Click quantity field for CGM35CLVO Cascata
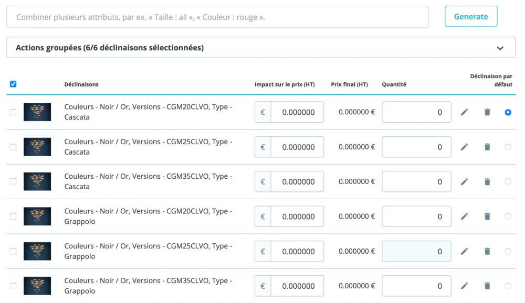The height and width of the screenshot is (303, 525). click(416, 181)
